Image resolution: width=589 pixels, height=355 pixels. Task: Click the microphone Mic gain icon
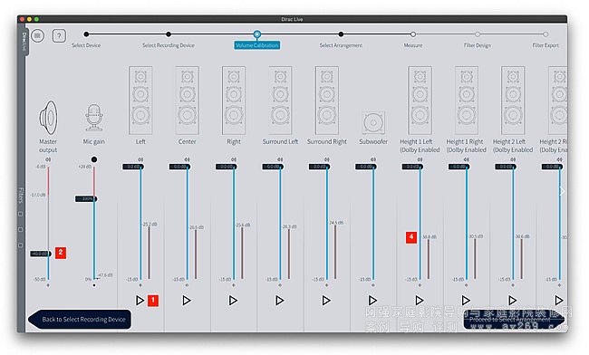pyautogui.click(x=94, y=118)
